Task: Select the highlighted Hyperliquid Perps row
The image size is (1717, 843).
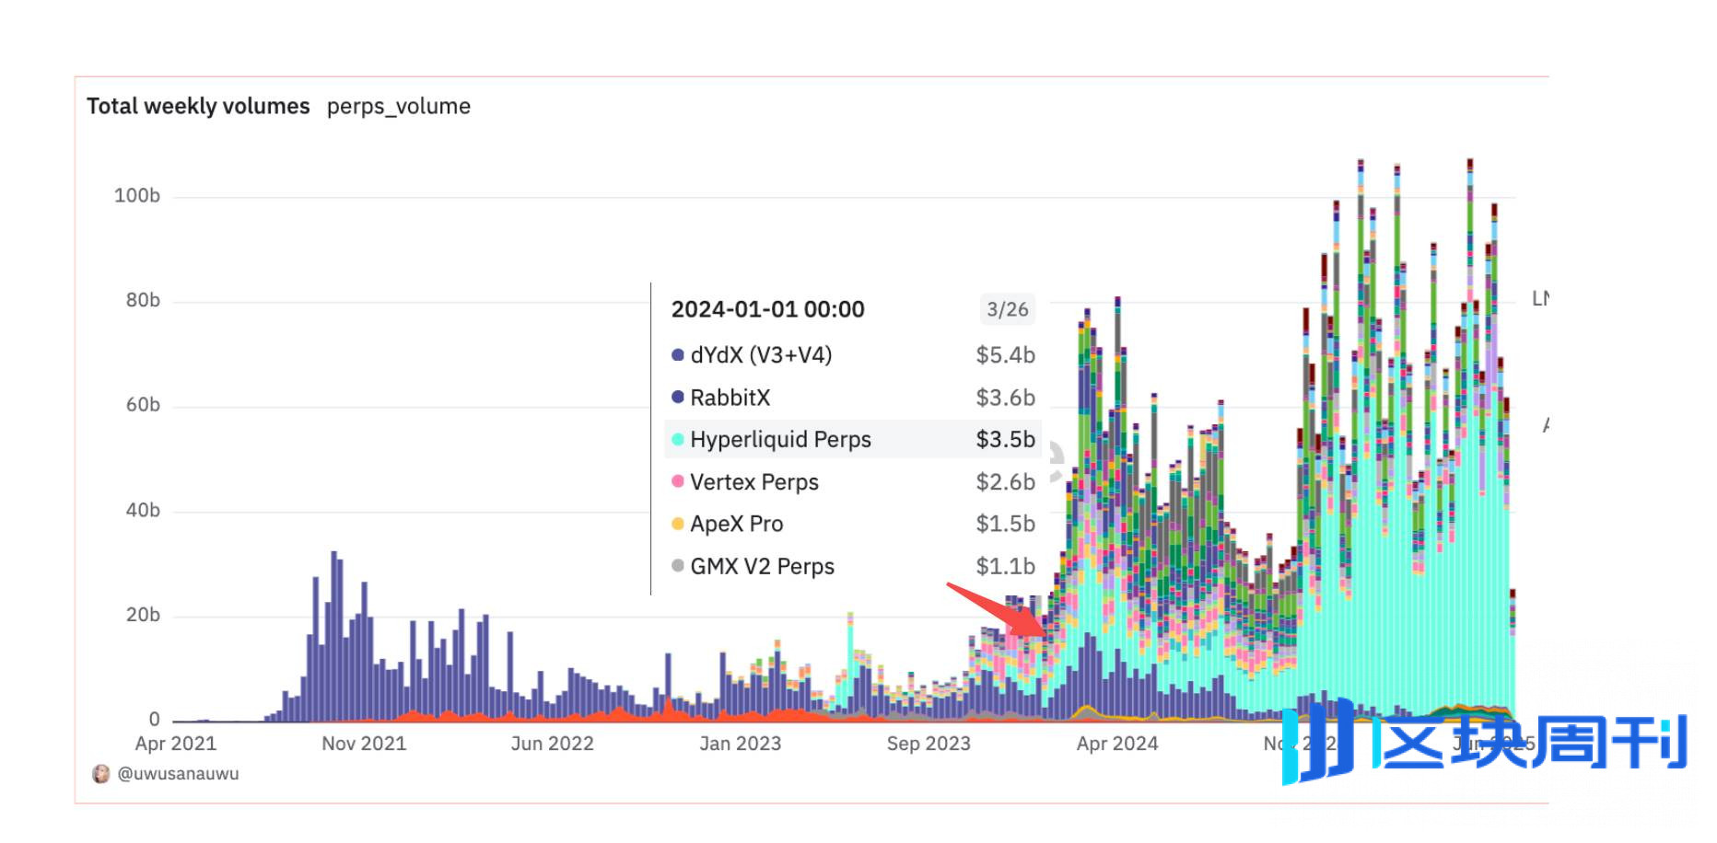Action: (853, 440)
